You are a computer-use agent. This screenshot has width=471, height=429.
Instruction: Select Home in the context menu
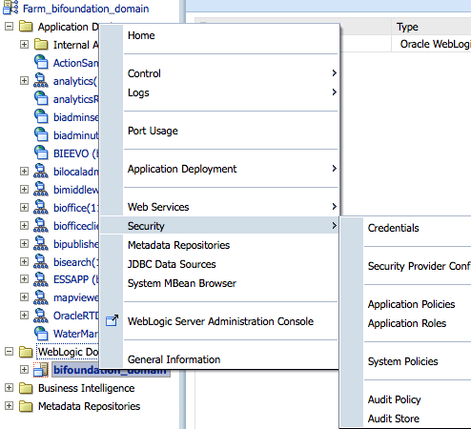click(x=219, y=35)
